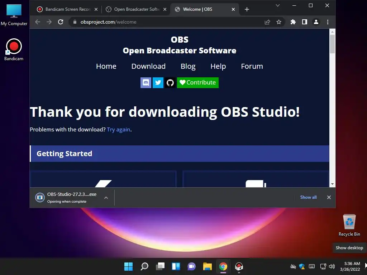Image resolution: width=367 pixels, height=275 pixels.
Task: Open the GitHub icon link
Action: [170, 83]
